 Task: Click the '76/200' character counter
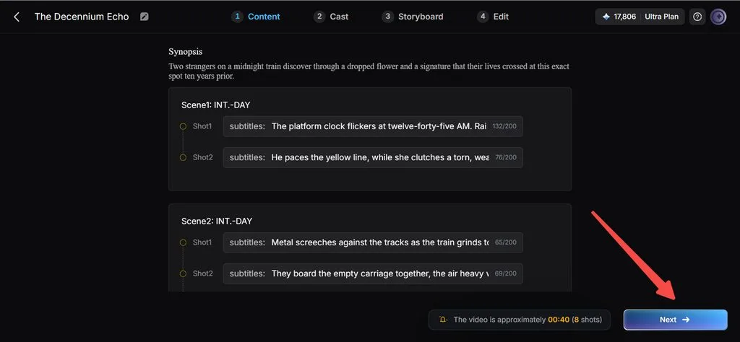tap(506, 157)
